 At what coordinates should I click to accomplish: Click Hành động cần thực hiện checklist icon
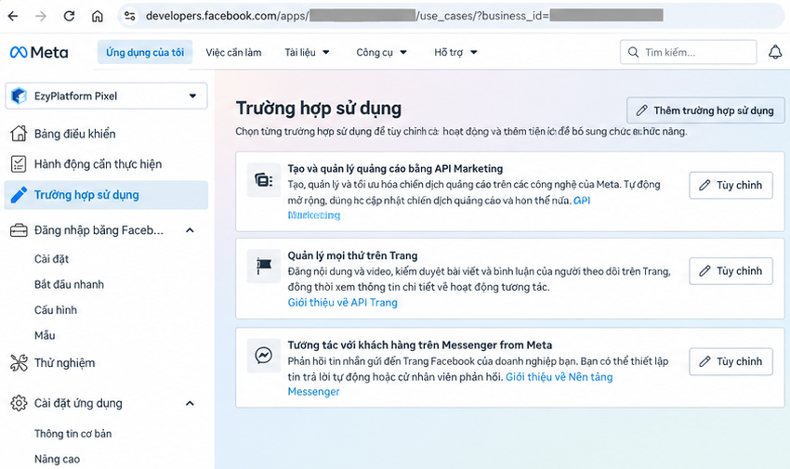(19, 164)
